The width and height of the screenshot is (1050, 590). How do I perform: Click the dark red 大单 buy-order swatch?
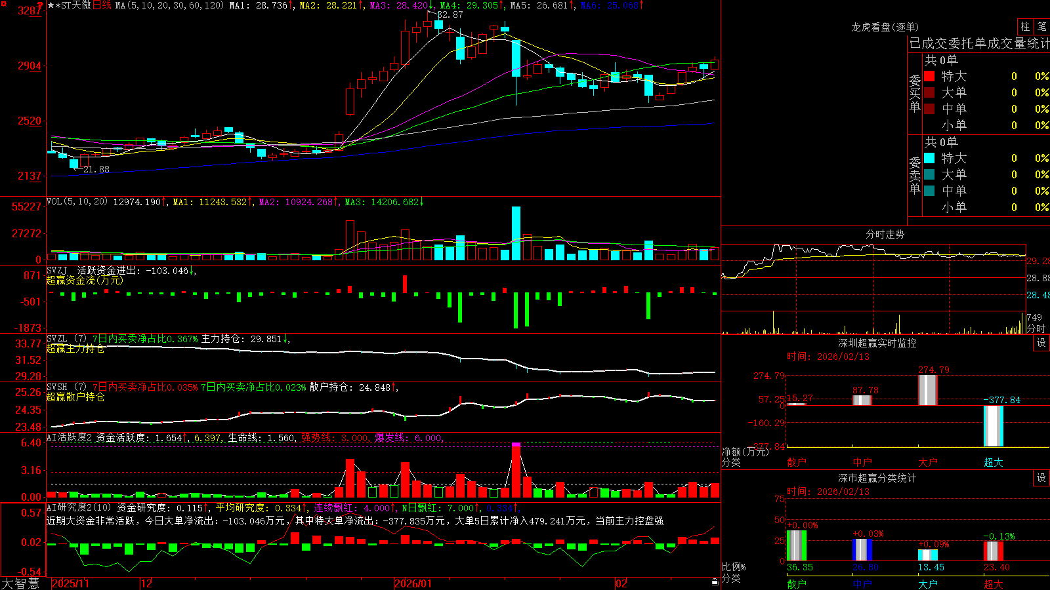[x=929, y=92]
